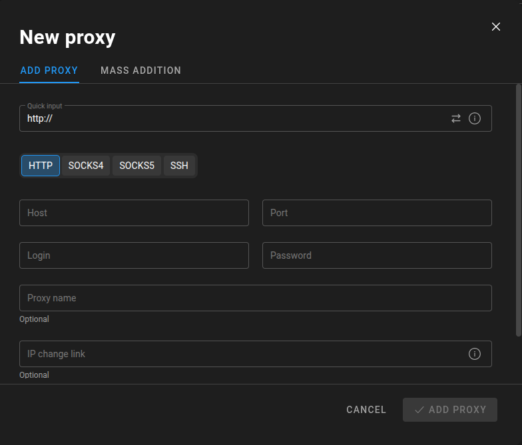Focus the Port input field
Viewport: 522px width, 445px height.
tap(377, 213)
